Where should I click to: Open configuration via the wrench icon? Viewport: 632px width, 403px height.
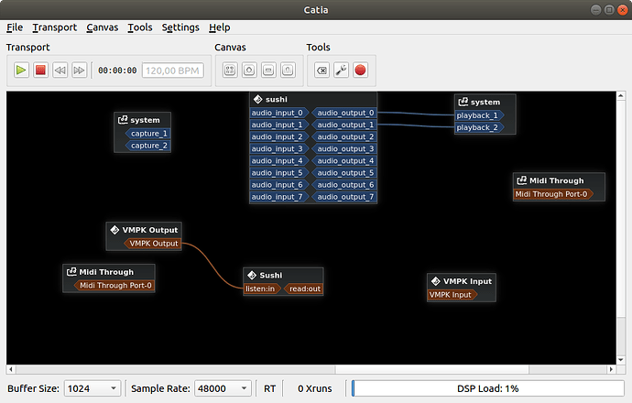(341, 71)
